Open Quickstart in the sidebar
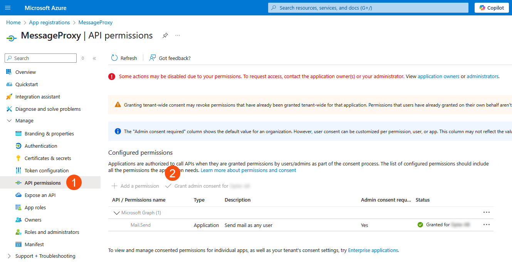Screen dimensions: 512x262 pos(27,84)
